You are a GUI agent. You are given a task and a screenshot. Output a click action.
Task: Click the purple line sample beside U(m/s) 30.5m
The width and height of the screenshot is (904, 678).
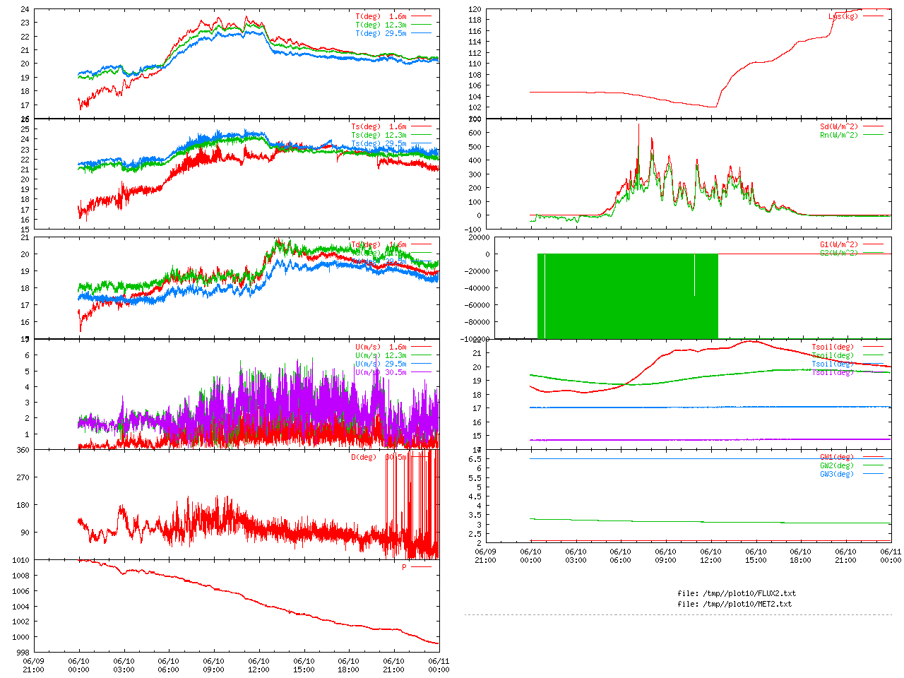[x=421, y=372]
